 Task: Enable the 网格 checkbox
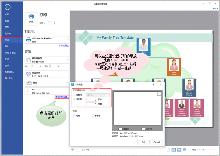[x=74, y=116]
